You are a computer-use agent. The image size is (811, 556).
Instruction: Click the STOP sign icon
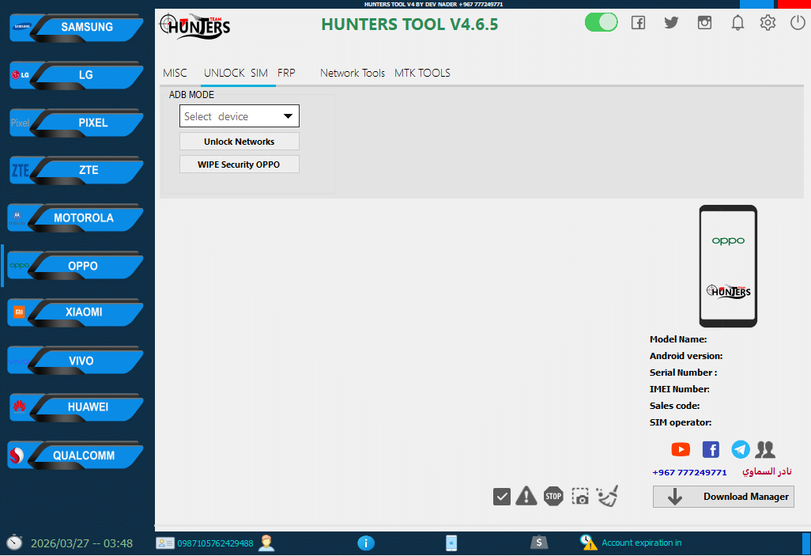pyautogui.click(x=553, y=497)
